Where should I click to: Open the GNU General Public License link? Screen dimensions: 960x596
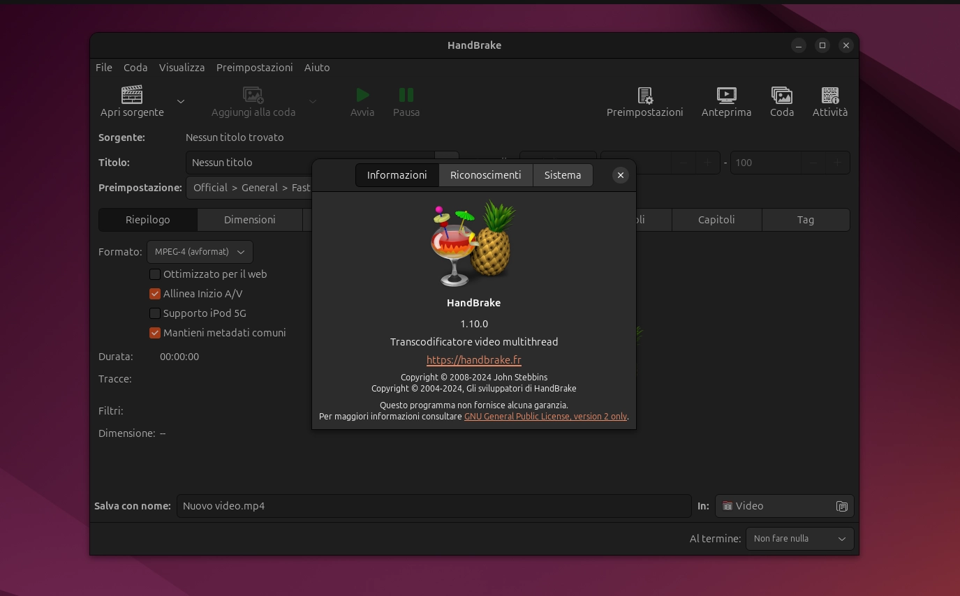tap(545, 416)
